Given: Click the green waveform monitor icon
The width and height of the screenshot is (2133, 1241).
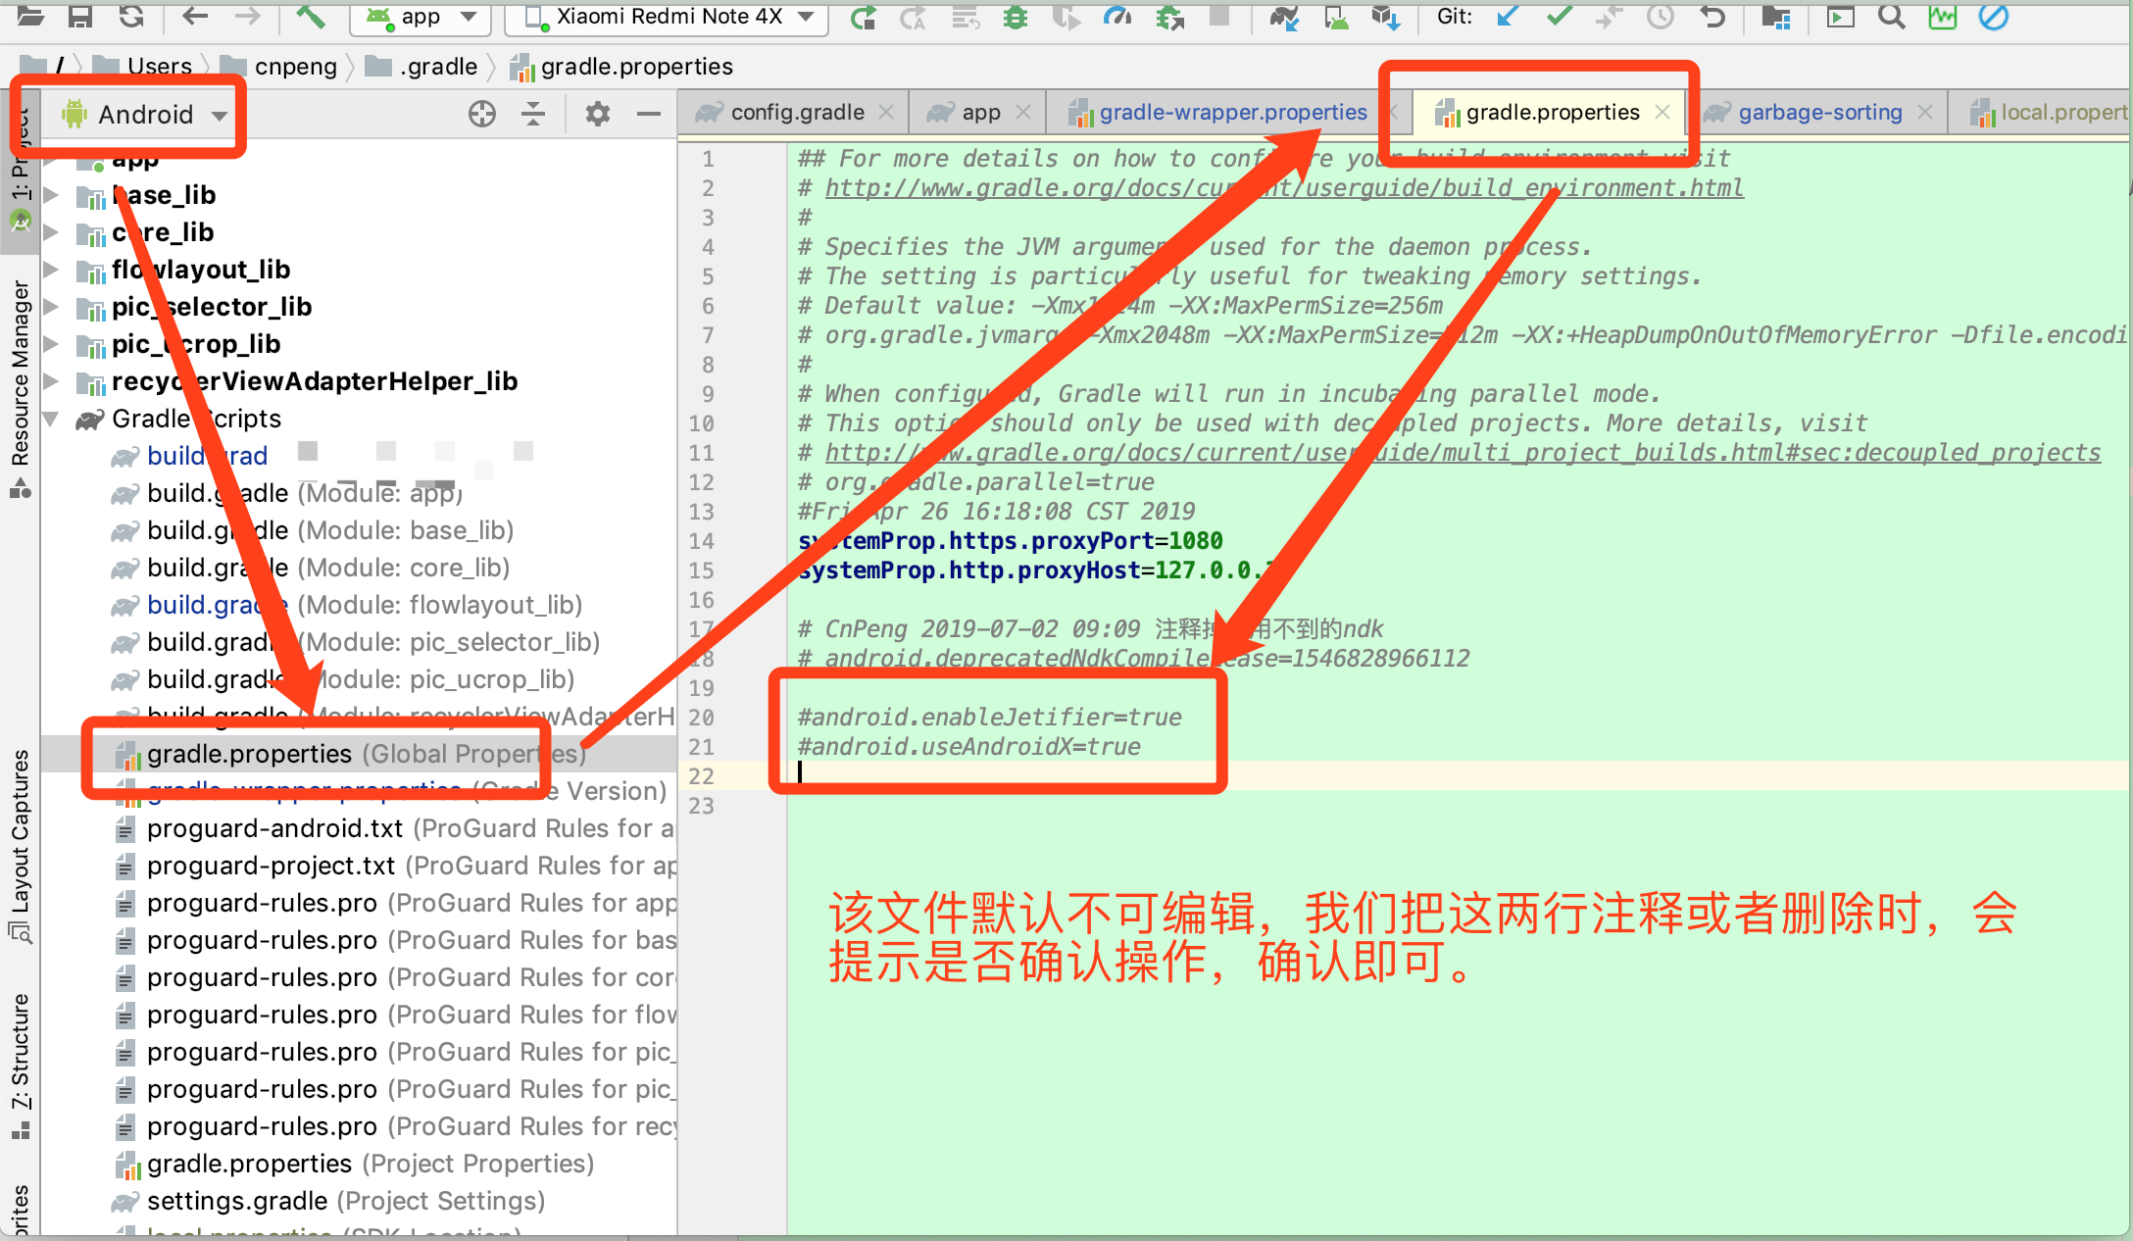Looking at the screenshot, I should pos(1943,17).
